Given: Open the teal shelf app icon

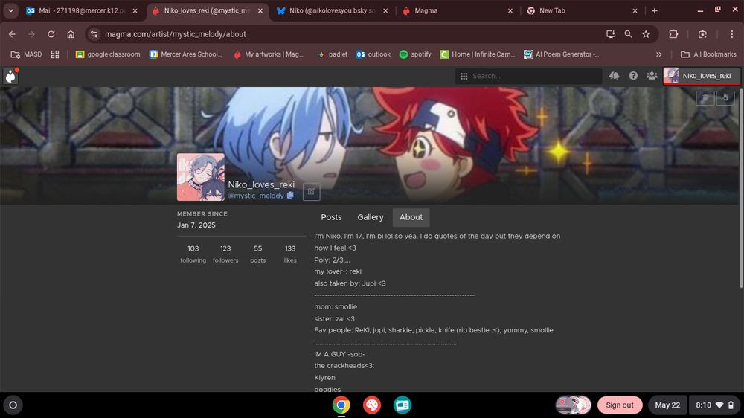Looking at the screenshot, I should pyautogui.click(x=403, y=405).
